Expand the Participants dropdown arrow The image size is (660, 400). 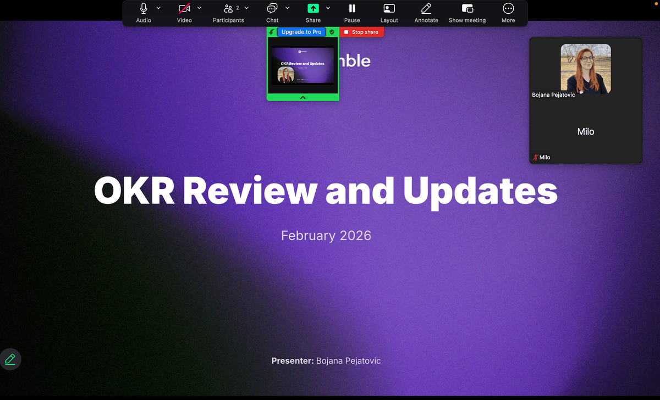(246, 8)
